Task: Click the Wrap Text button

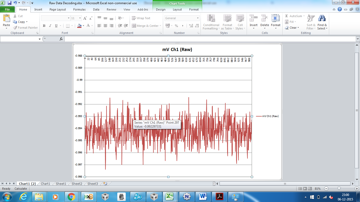Action: point(141,18)
